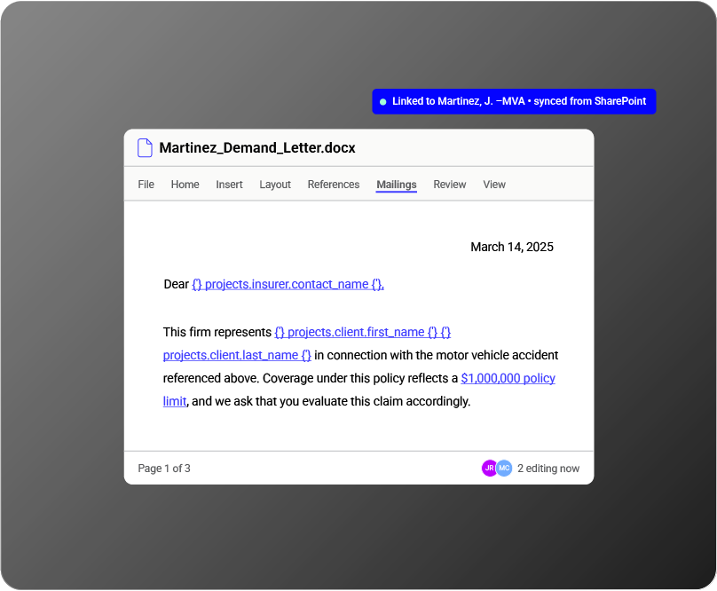The width and height of the screenshot is (717, 591).
Task: Click the Martinez_Demand_Letter.docx title
Action: click(257, 147)
